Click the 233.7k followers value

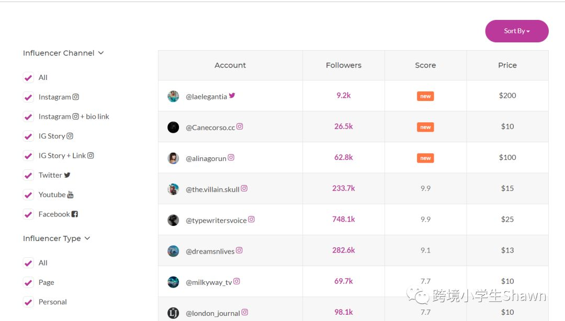(343, 188)
